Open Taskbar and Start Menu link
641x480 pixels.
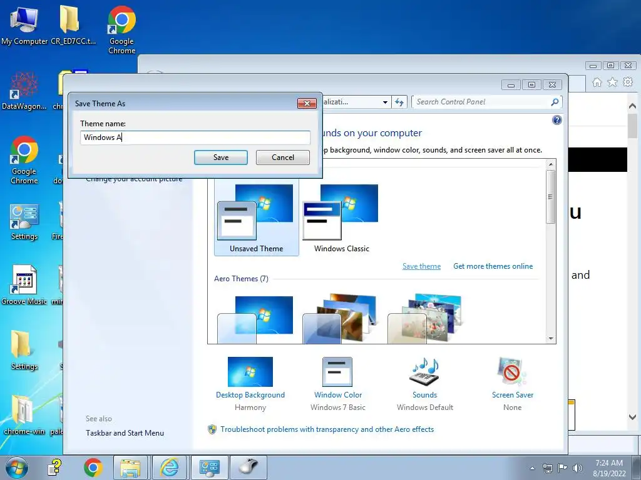tap(125, 433)
